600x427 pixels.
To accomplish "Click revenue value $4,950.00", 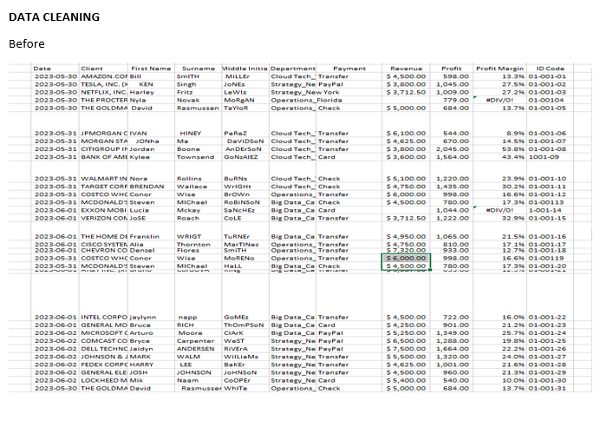I will click(406, 237).
